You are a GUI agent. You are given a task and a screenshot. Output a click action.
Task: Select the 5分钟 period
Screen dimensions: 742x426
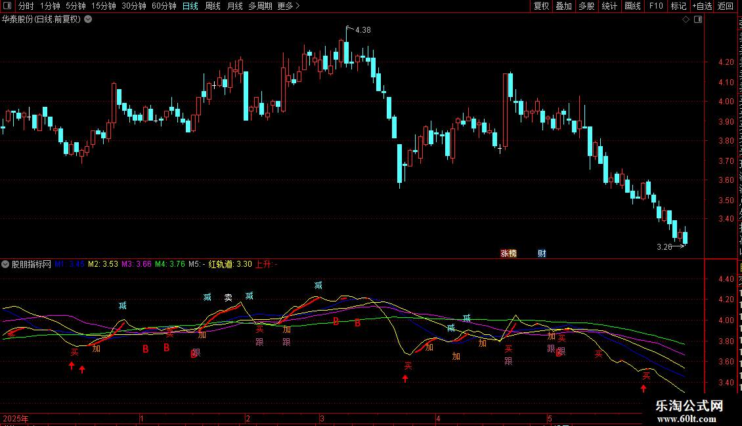click(x=76, y=6)
